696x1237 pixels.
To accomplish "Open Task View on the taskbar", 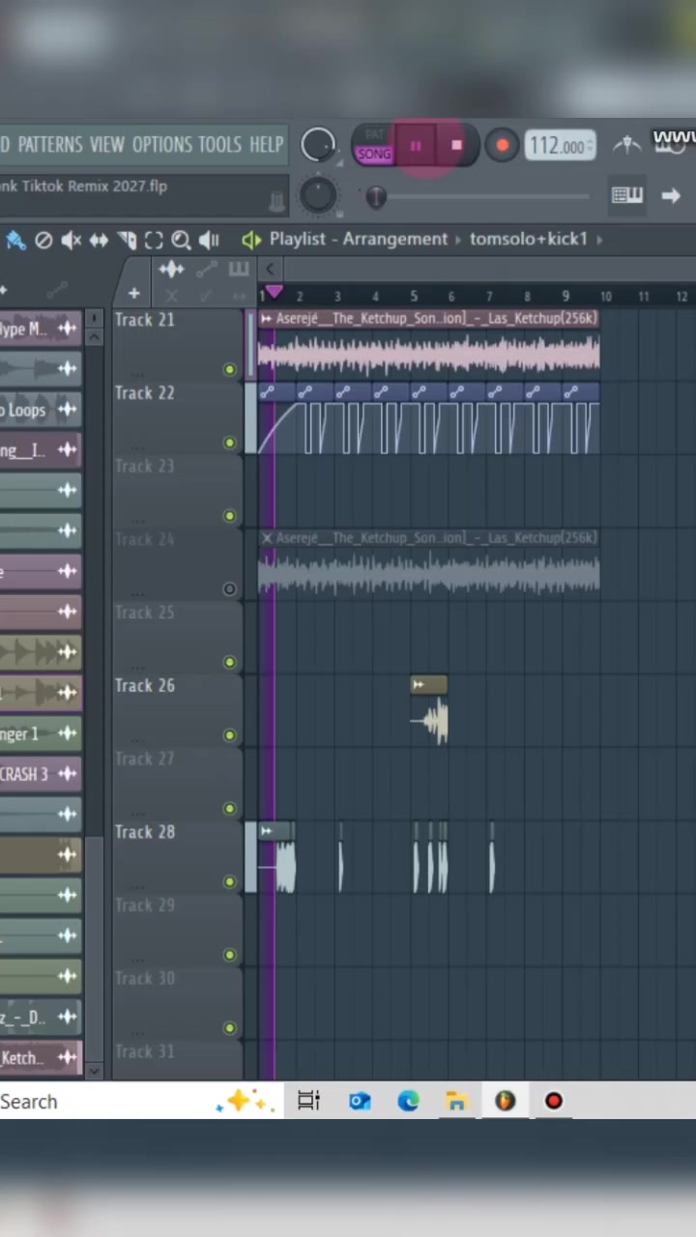I will click(308, 1101).
